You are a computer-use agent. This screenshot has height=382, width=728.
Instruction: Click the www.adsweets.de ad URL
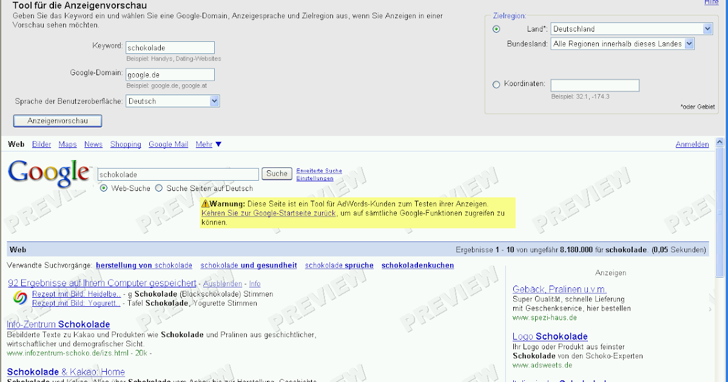click(x=542, y=365)
